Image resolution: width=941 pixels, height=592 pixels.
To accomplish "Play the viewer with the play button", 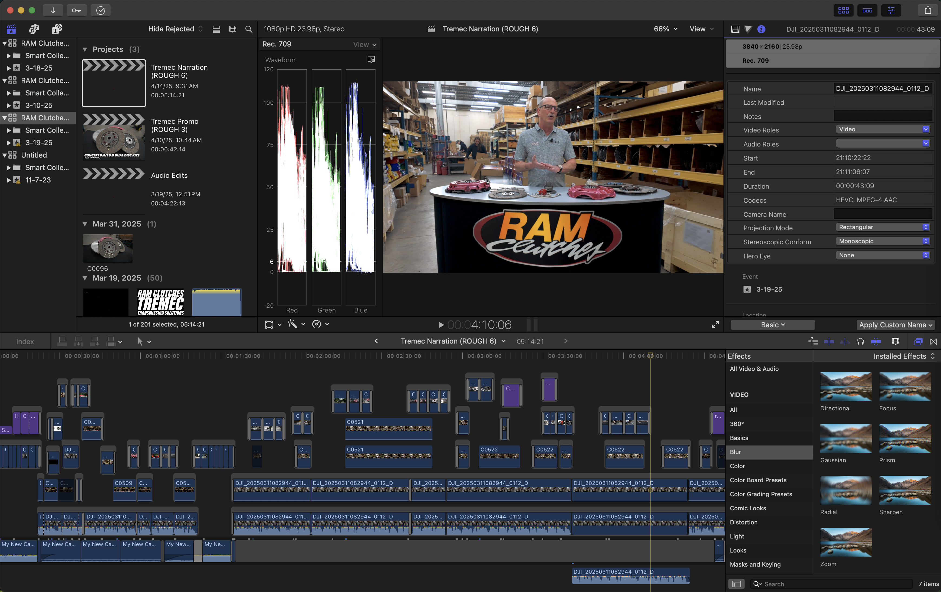I will 441,325.
